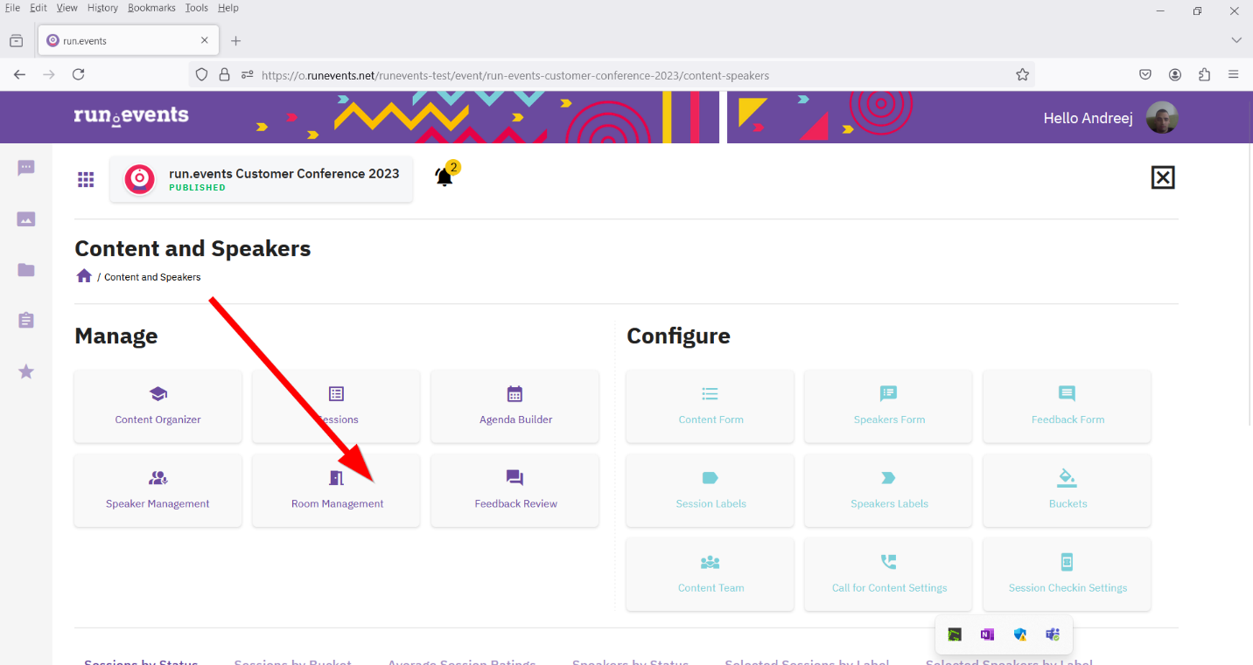The height and width of the screenshot is (665, 1253).
Task: Open Call for Content Settings
Action: point(888,574)
